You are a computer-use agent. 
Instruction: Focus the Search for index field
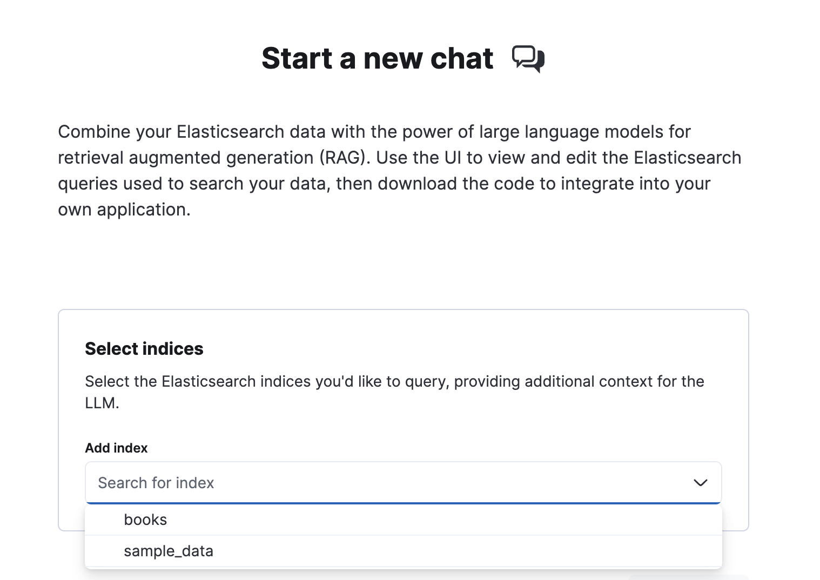[378, 483]
